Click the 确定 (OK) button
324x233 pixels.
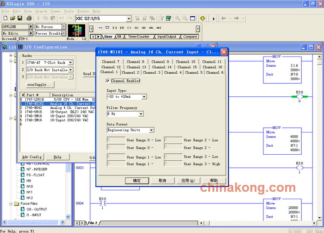(137, 181)
